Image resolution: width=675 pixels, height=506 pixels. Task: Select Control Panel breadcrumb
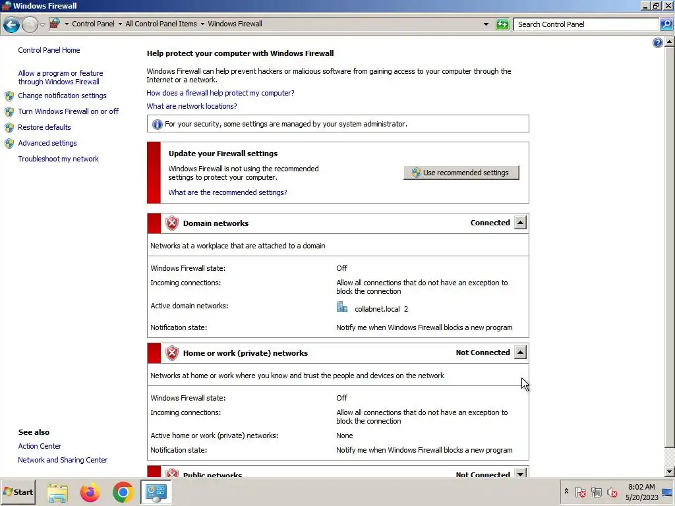point(93,24)
